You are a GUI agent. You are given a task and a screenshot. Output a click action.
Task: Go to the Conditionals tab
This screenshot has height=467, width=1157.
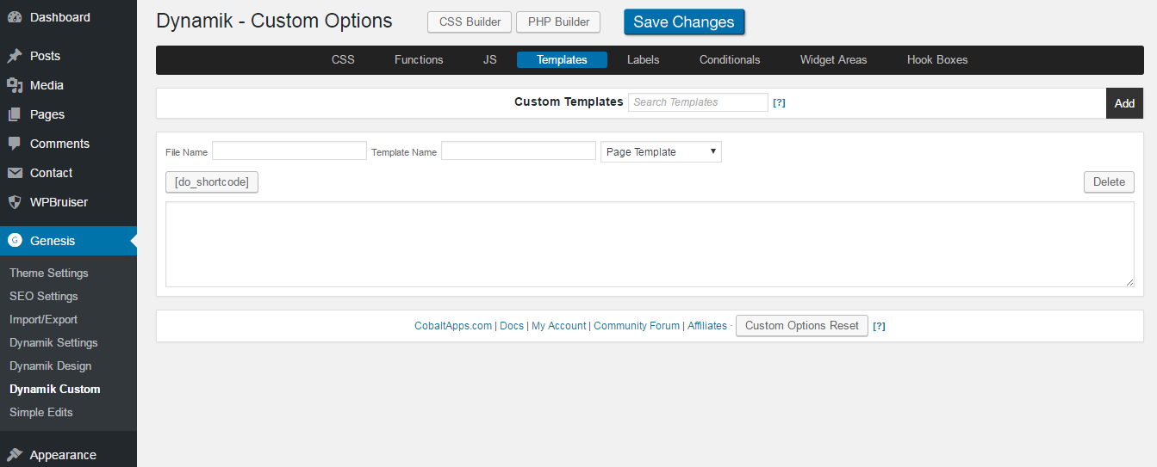click(x=730, y=59)
